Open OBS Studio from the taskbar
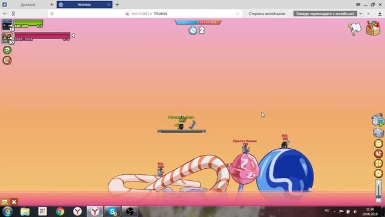385x217 pixels. pos(130,212)
